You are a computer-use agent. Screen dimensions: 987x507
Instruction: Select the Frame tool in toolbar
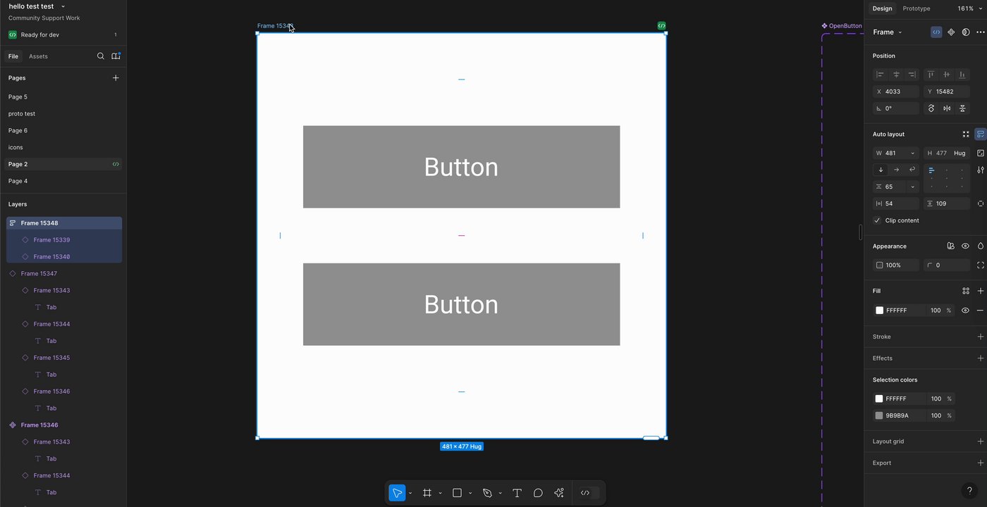pos(427,493)
